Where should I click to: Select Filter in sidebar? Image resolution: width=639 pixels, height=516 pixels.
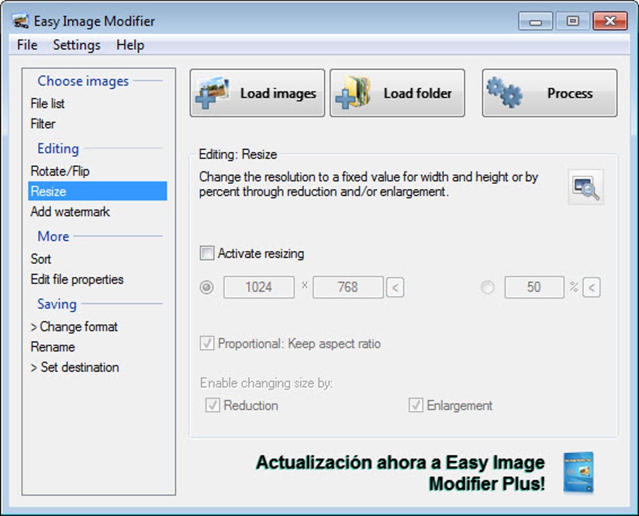[97, 124]
